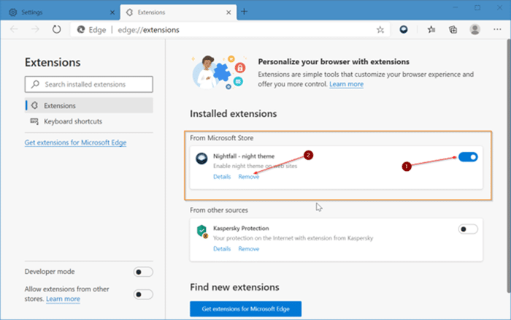Remove the Kaspersky Protection extension

249,248
